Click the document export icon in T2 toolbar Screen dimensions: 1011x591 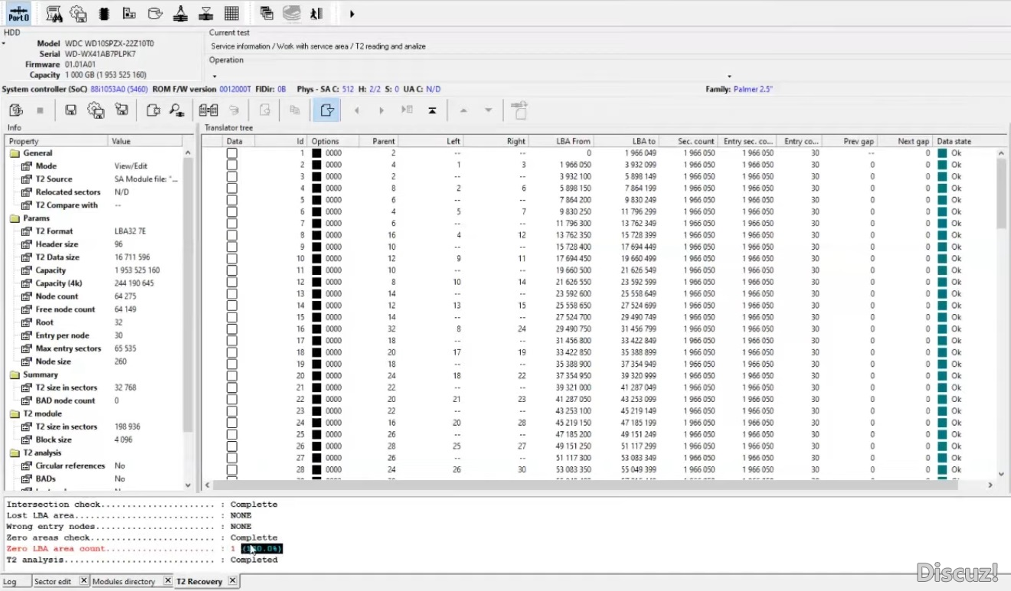(152, 110)
